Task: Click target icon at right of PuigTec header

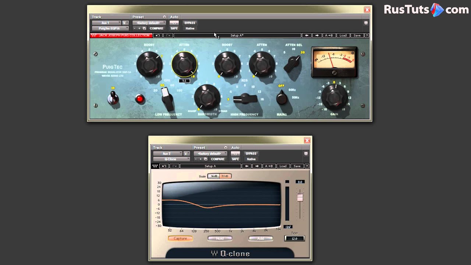Action: [x=366, y=23]
